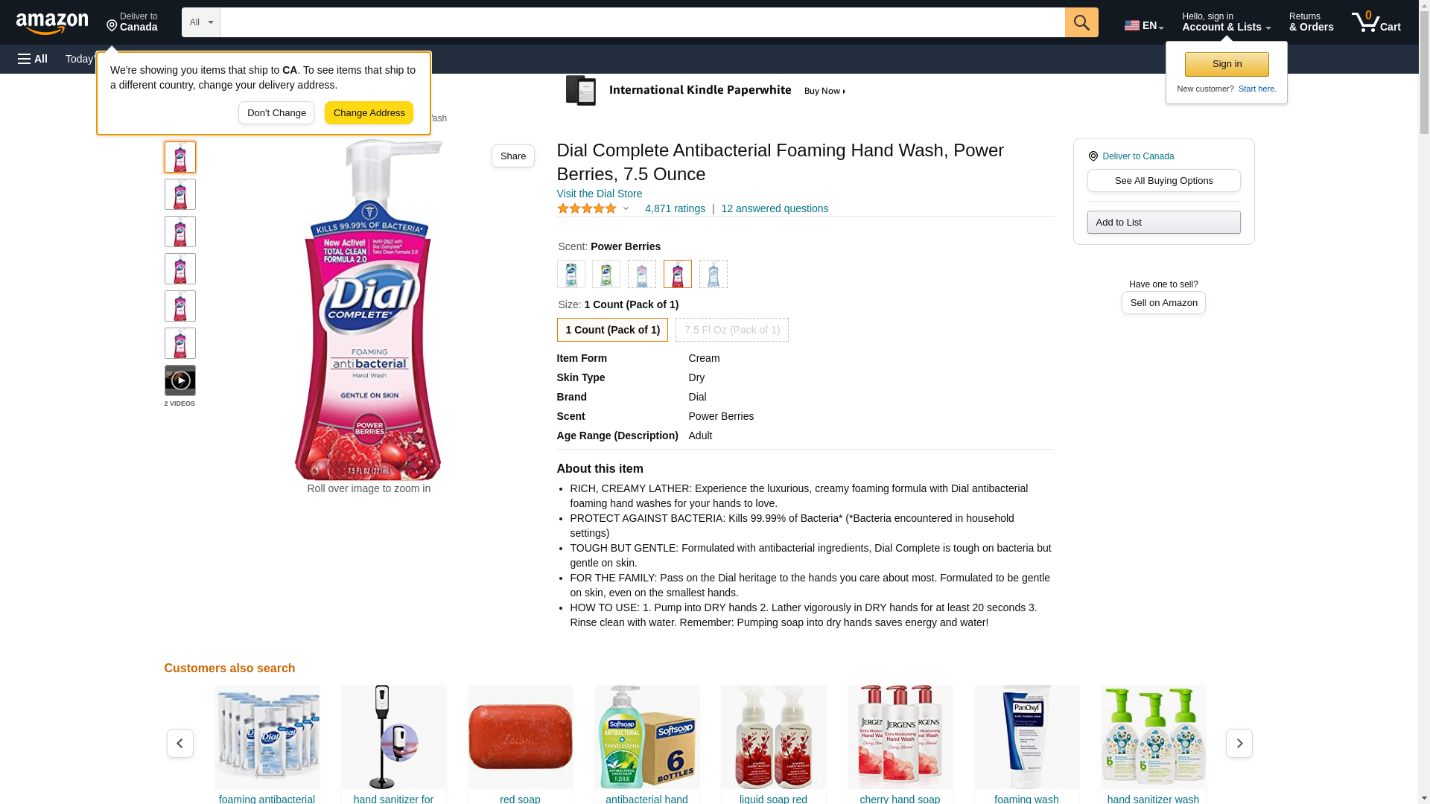Viewport: 1430px width, 804px height.
Task: Click the search magnifier button
Action: pos(1081,22)
